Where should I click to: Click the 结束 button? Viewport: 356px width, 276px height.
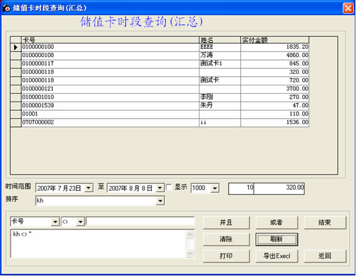tap(325, 223)
